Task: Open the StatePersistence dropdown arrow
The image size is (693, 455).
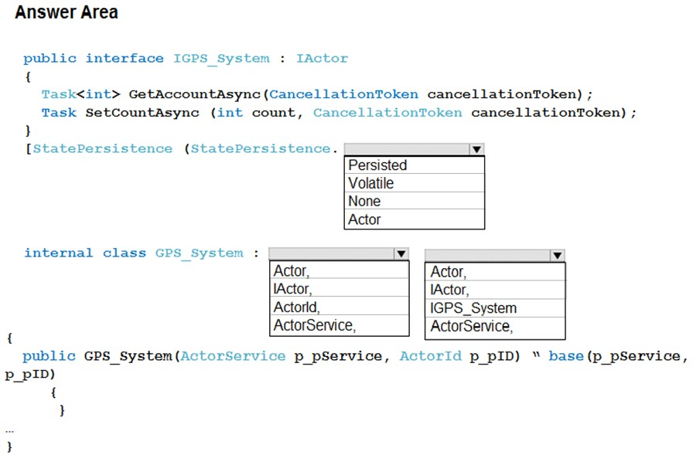Action: [476, 149]
